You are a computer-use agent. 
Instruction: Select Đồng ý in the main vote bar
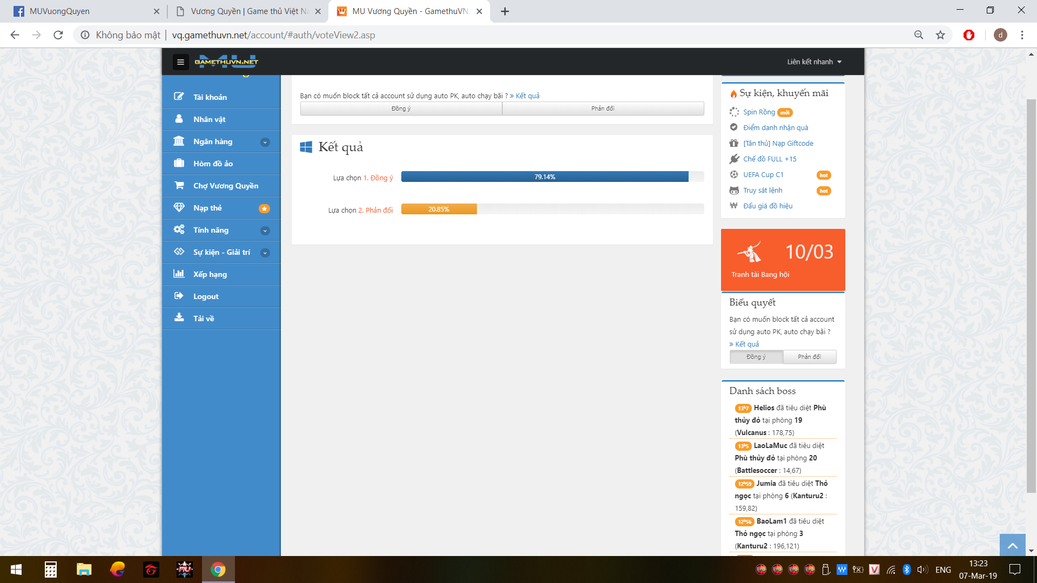(401, 109)
